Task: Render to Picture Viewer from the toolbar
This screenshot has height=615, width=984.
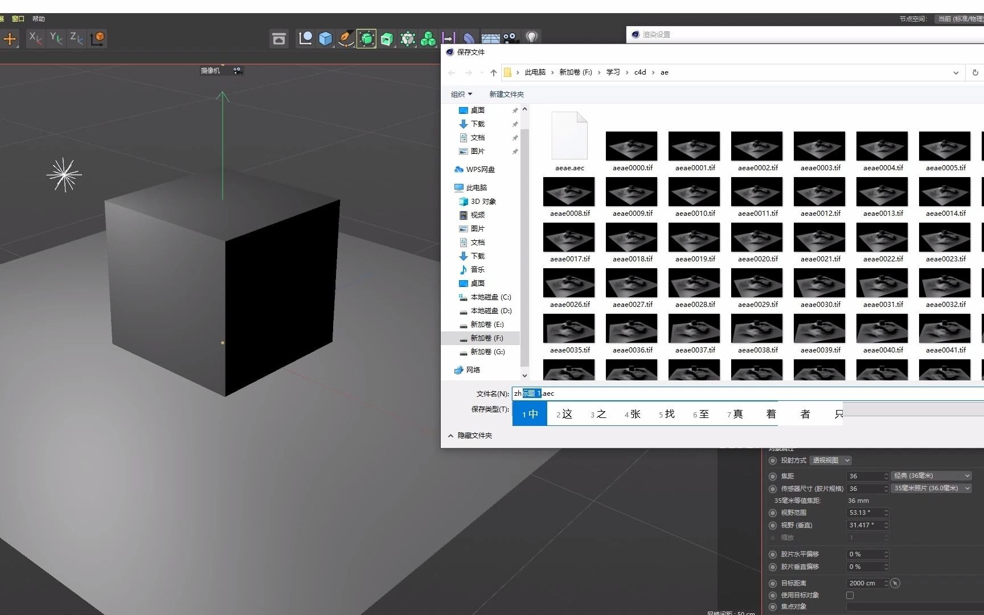Action: pyautogui.click(x=279, y=38)
